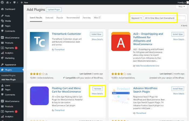Click the Floating Cart purple plugin thumbnail

pyautogui.click(x=39, y=96)
